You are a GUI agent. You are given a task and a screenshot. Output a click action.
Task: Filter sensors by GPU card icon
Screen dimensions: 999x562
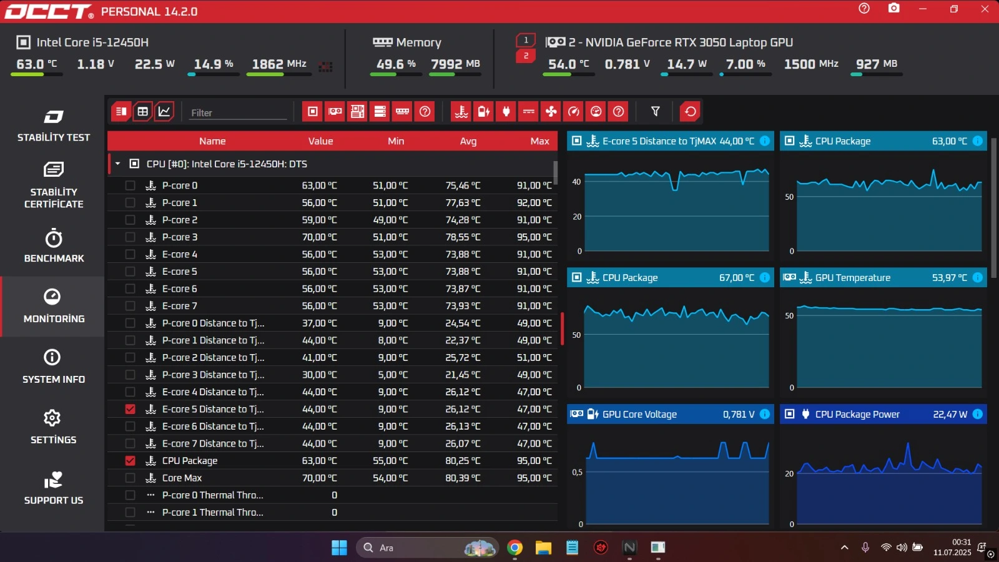pyautogui.click(x=335, y=112)
